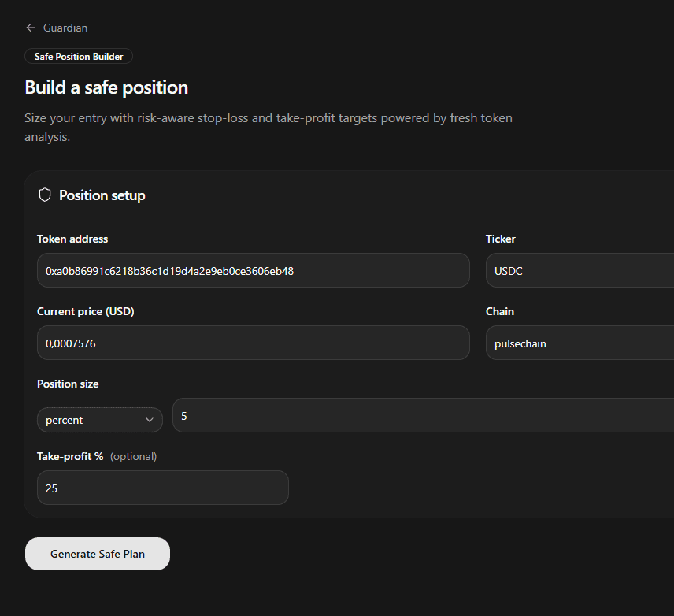Click the Safe Position Builder badge
Image resolution: width=674 pixels, height=616 pixels.
(x=79, y=57)
